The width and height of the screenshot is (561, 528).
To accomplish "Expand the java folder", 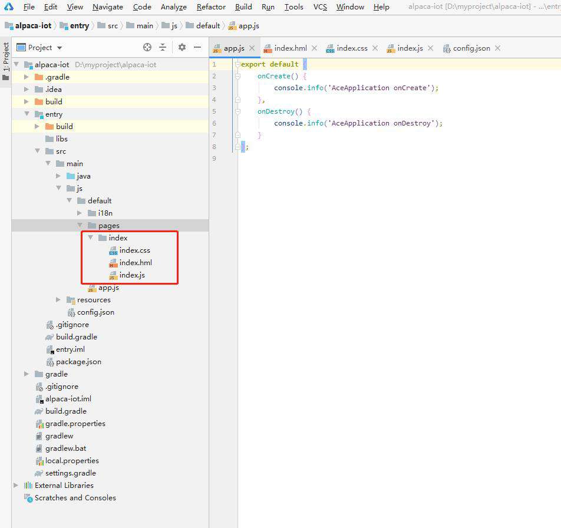I will 58,176.
